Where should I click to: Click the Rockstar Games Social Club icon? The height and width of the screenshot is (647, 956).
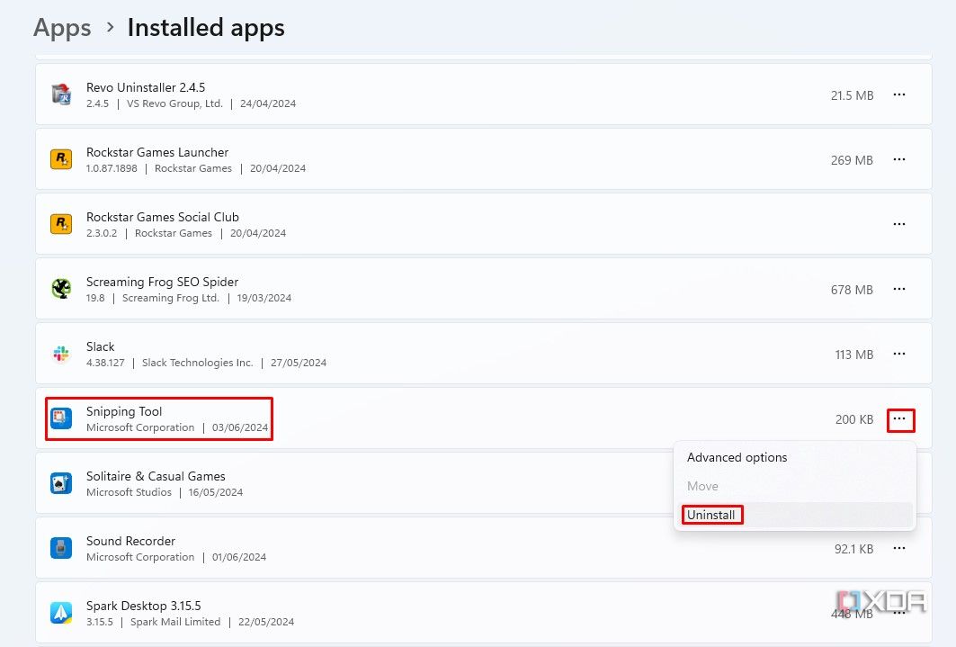click(61, 224)
